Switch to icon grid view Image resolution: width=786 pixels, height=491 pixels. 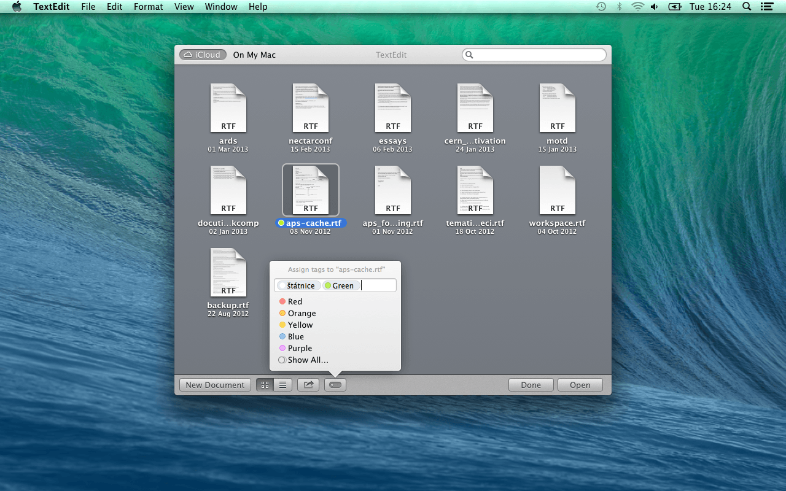click(x=265, y=385)
